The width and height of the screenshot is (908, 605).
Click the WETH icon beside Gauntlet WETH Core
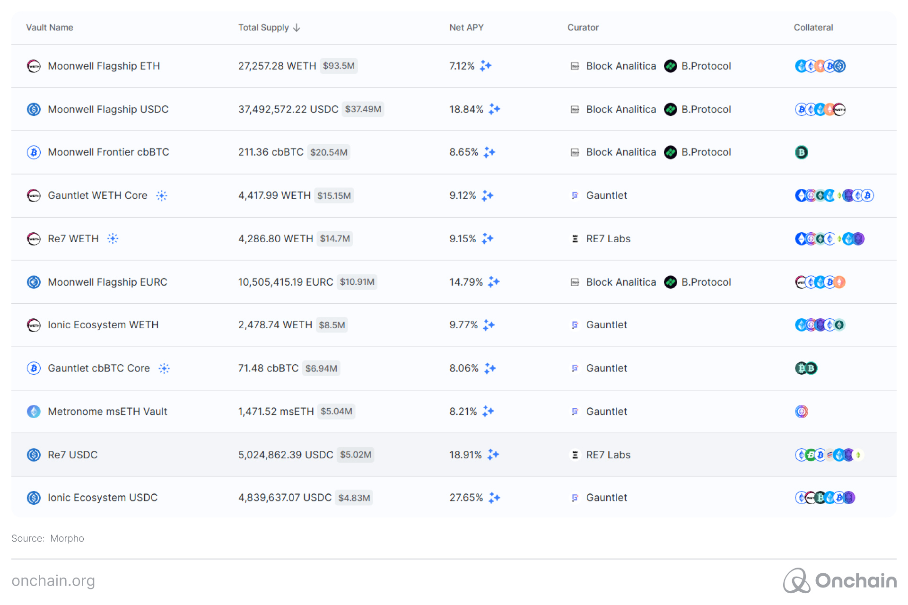34,195
